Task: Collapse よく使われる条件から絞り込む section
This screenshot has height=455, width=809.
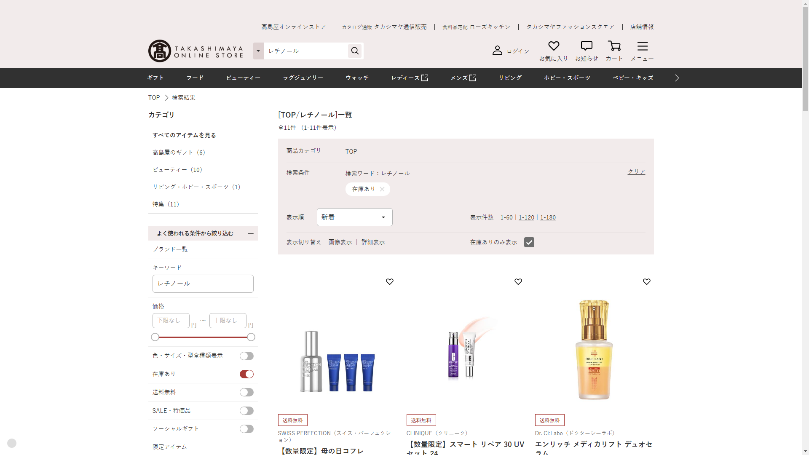Action: [251, 233]
